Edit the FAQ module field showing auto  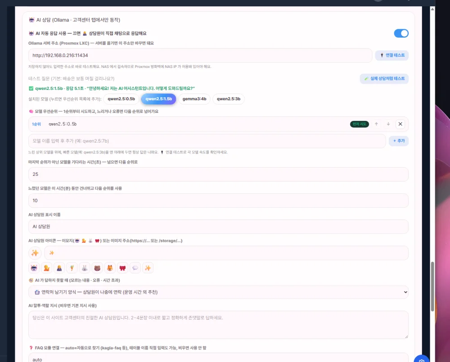pos(218,358)
